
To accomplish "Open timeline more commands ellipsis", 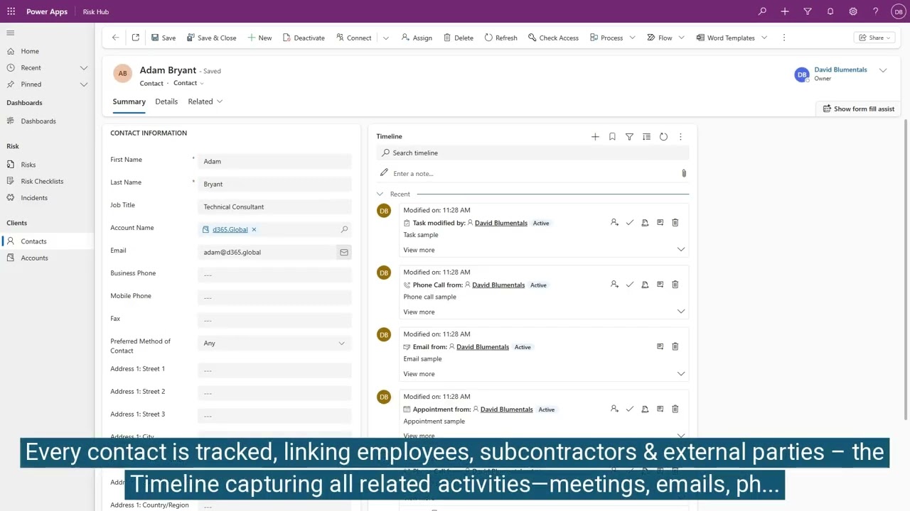I will coord(680,136).
